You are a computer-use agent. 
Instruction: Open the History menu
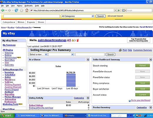click(x=20, y=6)
